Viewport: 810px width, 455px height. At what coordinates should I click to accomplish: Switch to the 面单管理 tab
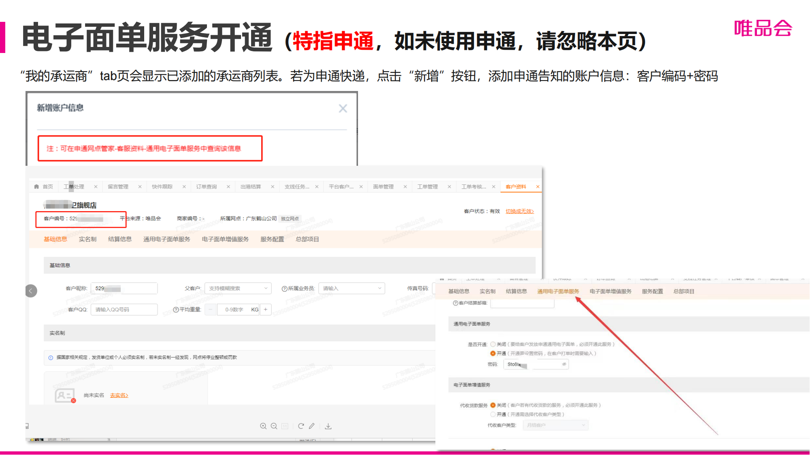click(x=383, y=186)
